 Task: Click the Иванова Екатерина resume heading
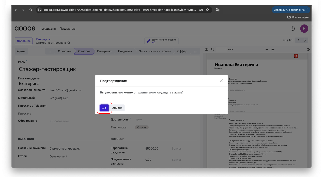pyautogui.click(x=236, y=65)
